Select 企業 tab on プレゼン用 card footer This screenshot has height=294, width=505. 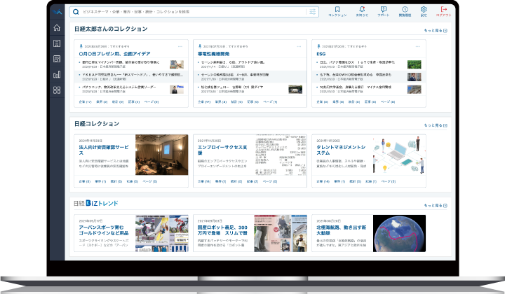pos(86,102)
